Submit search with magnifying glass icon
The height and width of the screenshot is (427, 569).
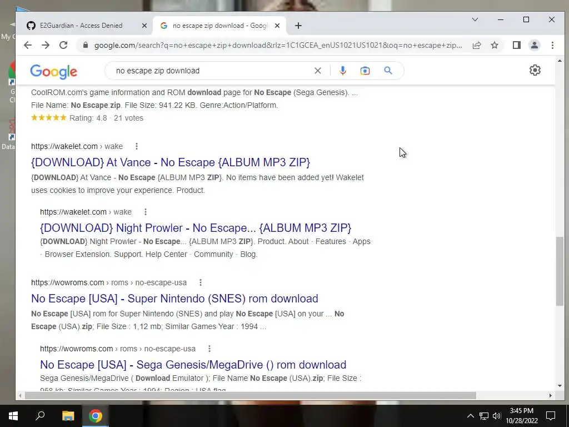pyautogui.click(x=388, y=71)
